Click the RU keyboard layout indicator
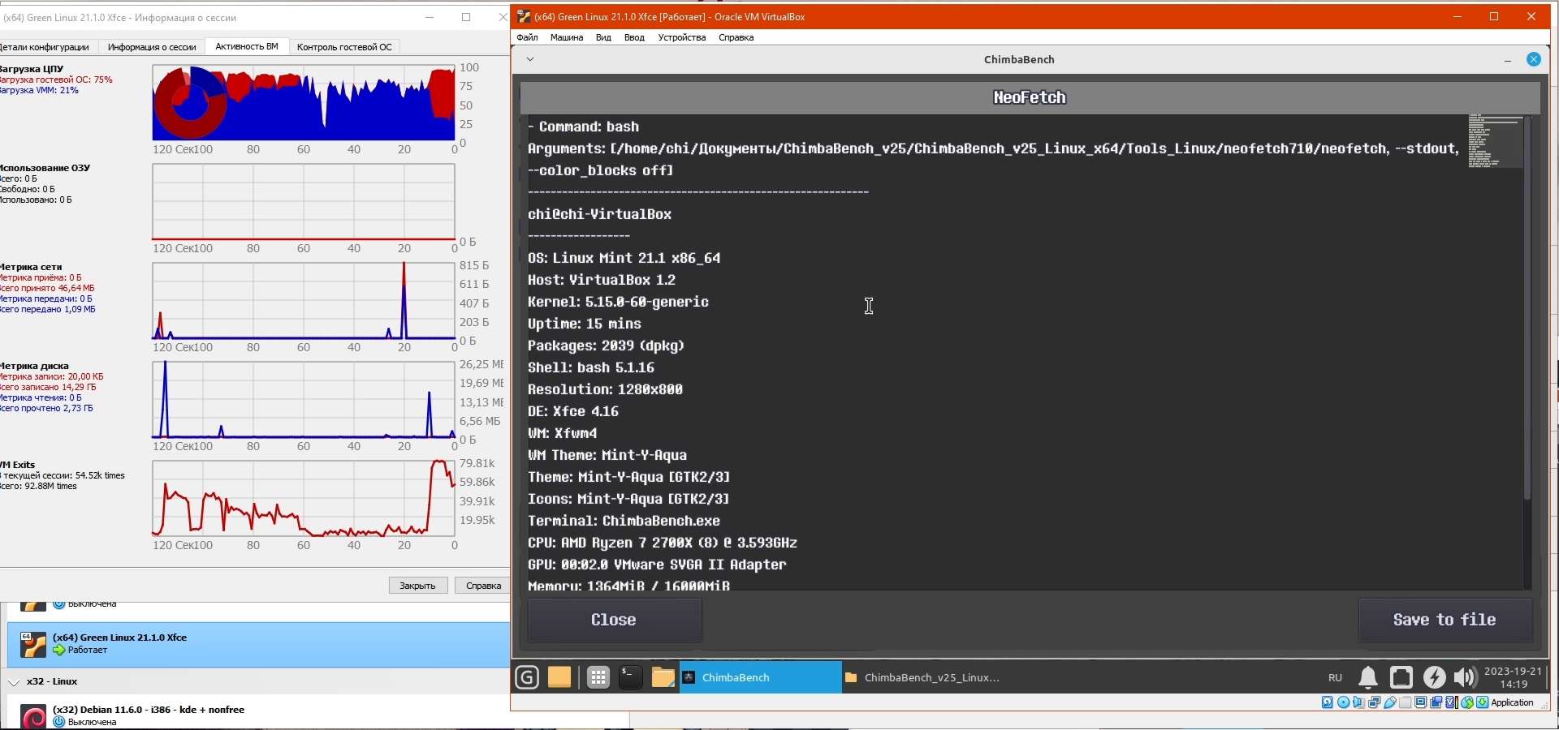 click(1336, 677)
